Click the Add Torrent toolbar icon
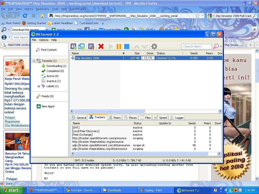Viewport: 259px width, 194px height. click(74, 46)
